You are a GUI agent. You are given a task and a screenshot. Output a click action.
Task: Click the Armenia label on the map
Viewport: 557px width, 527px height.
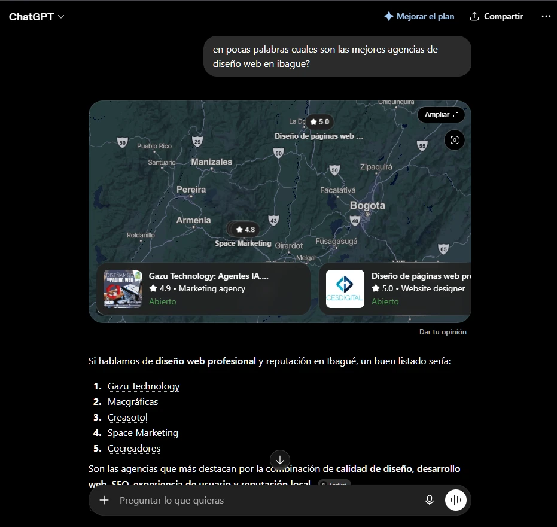click(x=194, y=220)
